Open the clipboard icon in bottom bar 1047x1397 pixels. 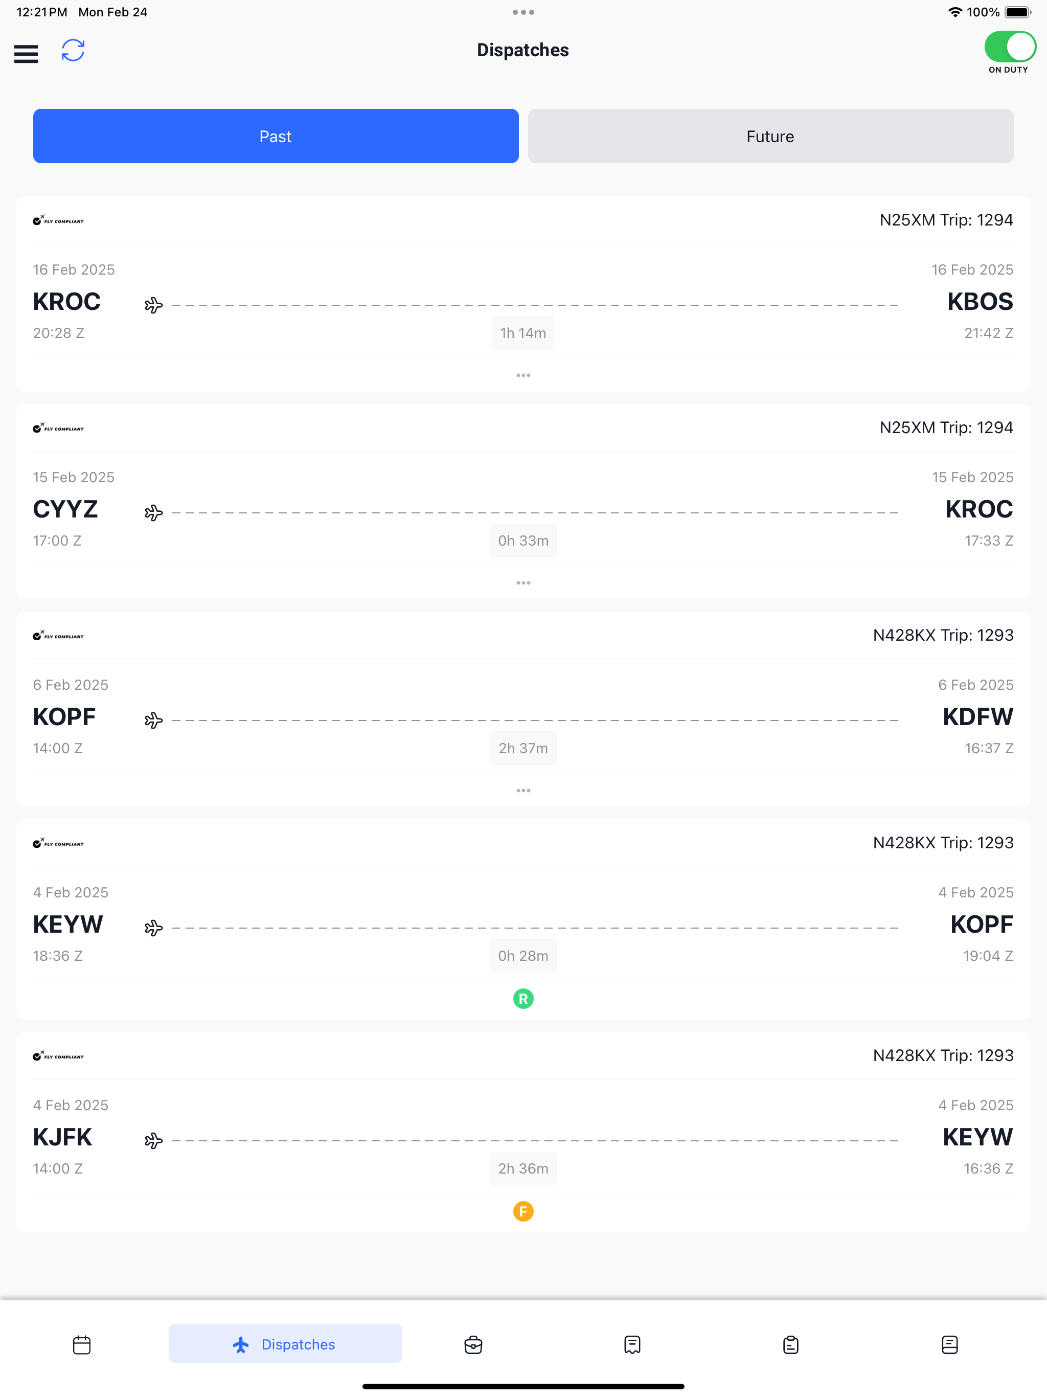pyautogui.click(x=790, y=1344)
